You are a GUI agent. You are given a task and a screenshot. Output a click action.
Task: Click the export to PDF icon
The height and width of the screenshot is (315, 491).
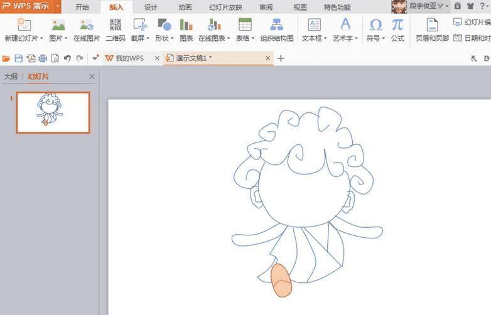click(31, 58)
